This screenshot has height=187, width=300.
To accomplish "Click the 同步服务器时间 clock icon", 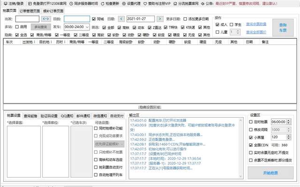I will (71, 4).
